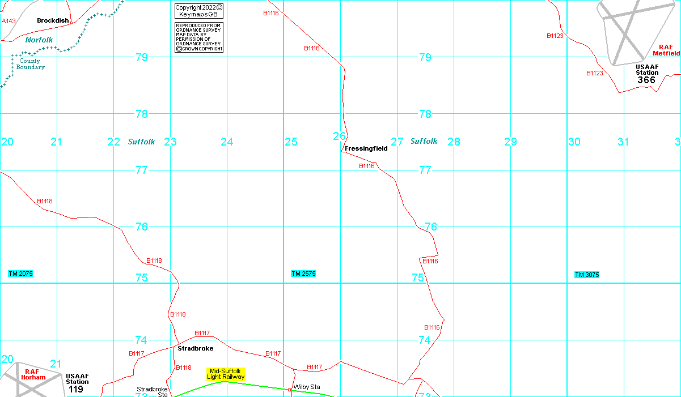The image size is (681, 397).
Task: Click the County Boundary label
Action: pos(30,64)
